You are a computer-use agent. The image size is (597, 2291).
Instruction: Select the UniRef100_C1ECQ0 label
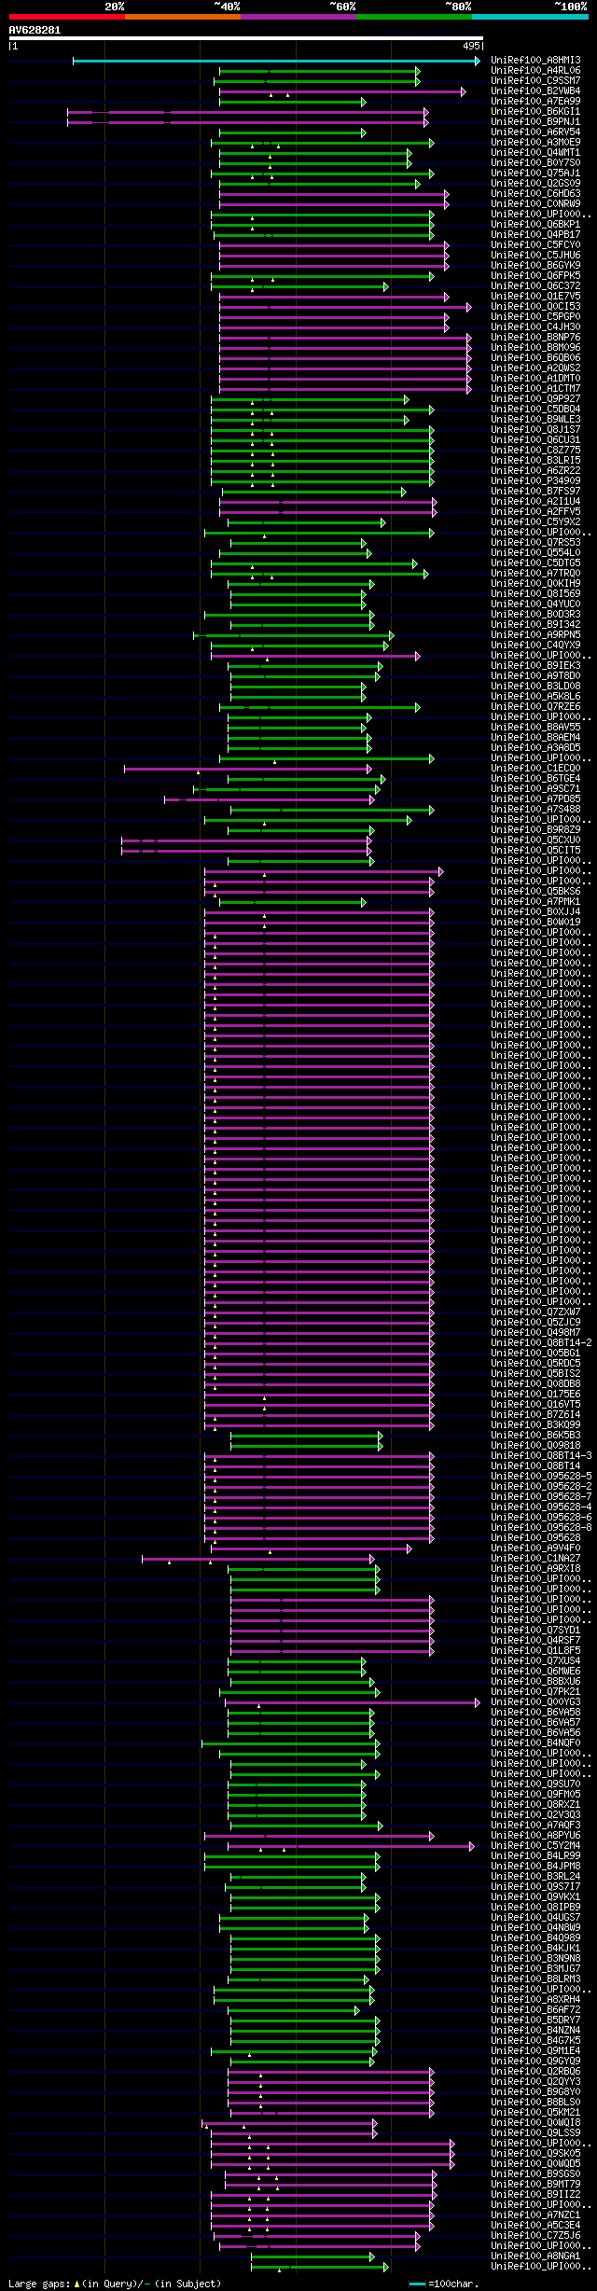535,769
